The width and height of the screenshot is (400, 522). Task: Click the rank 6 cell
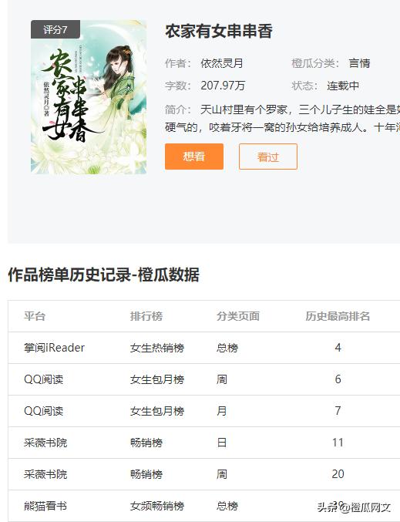[338, 379]
